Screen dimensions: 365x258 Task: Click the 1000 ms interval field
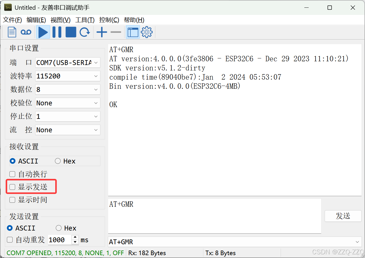59,240
